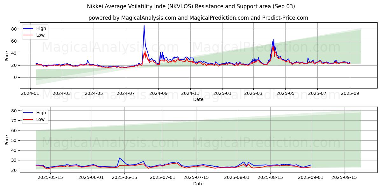Click 'High' in the bottom chart legend

click(41, 113)
